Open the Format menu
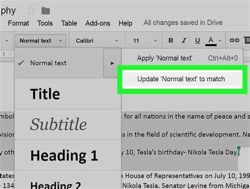This screenshot has width=250, height=189. tap(18, 23)
